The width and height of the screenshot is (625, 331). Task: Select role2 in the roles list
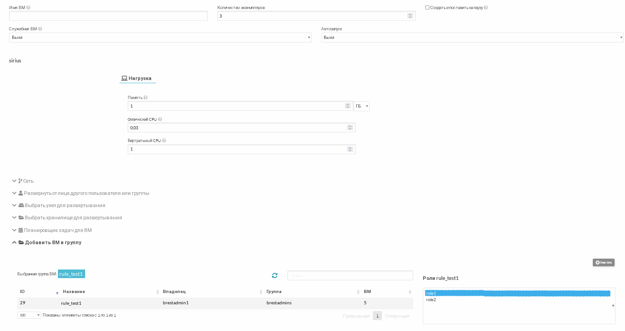pos(431,300)
